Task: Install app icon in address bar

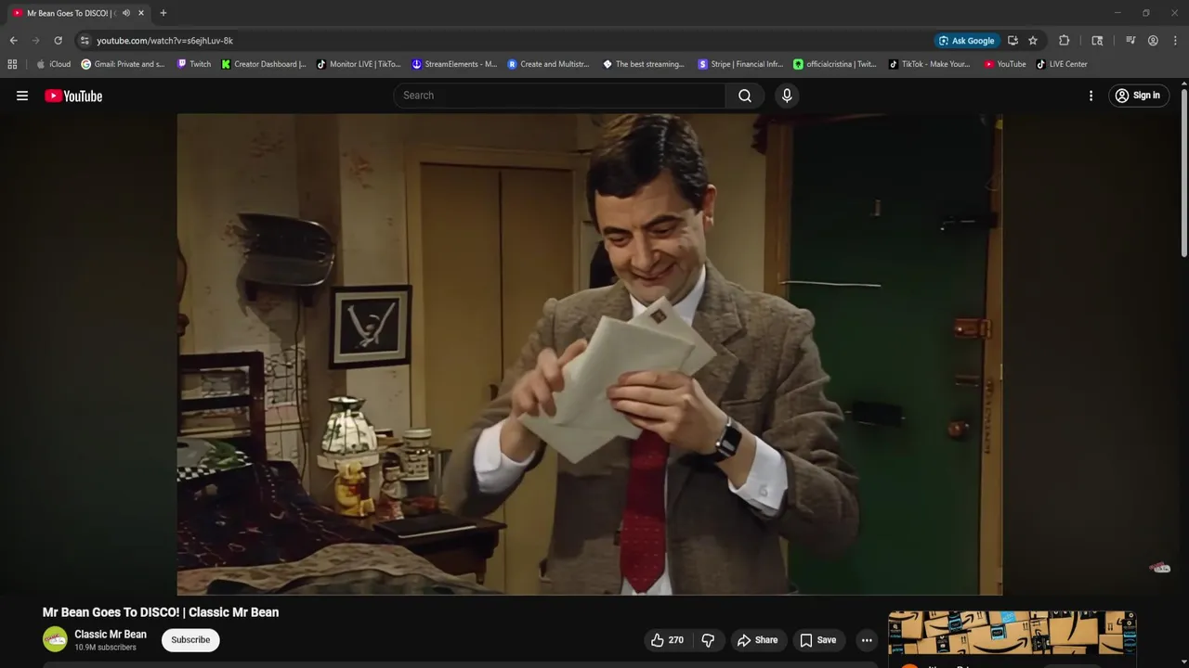Action: (1013, 41)
